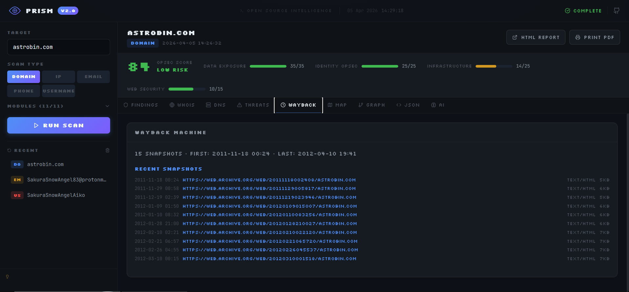Click the DOMAIN tag under ASTROBIN.COM heading

coord(143,43)
